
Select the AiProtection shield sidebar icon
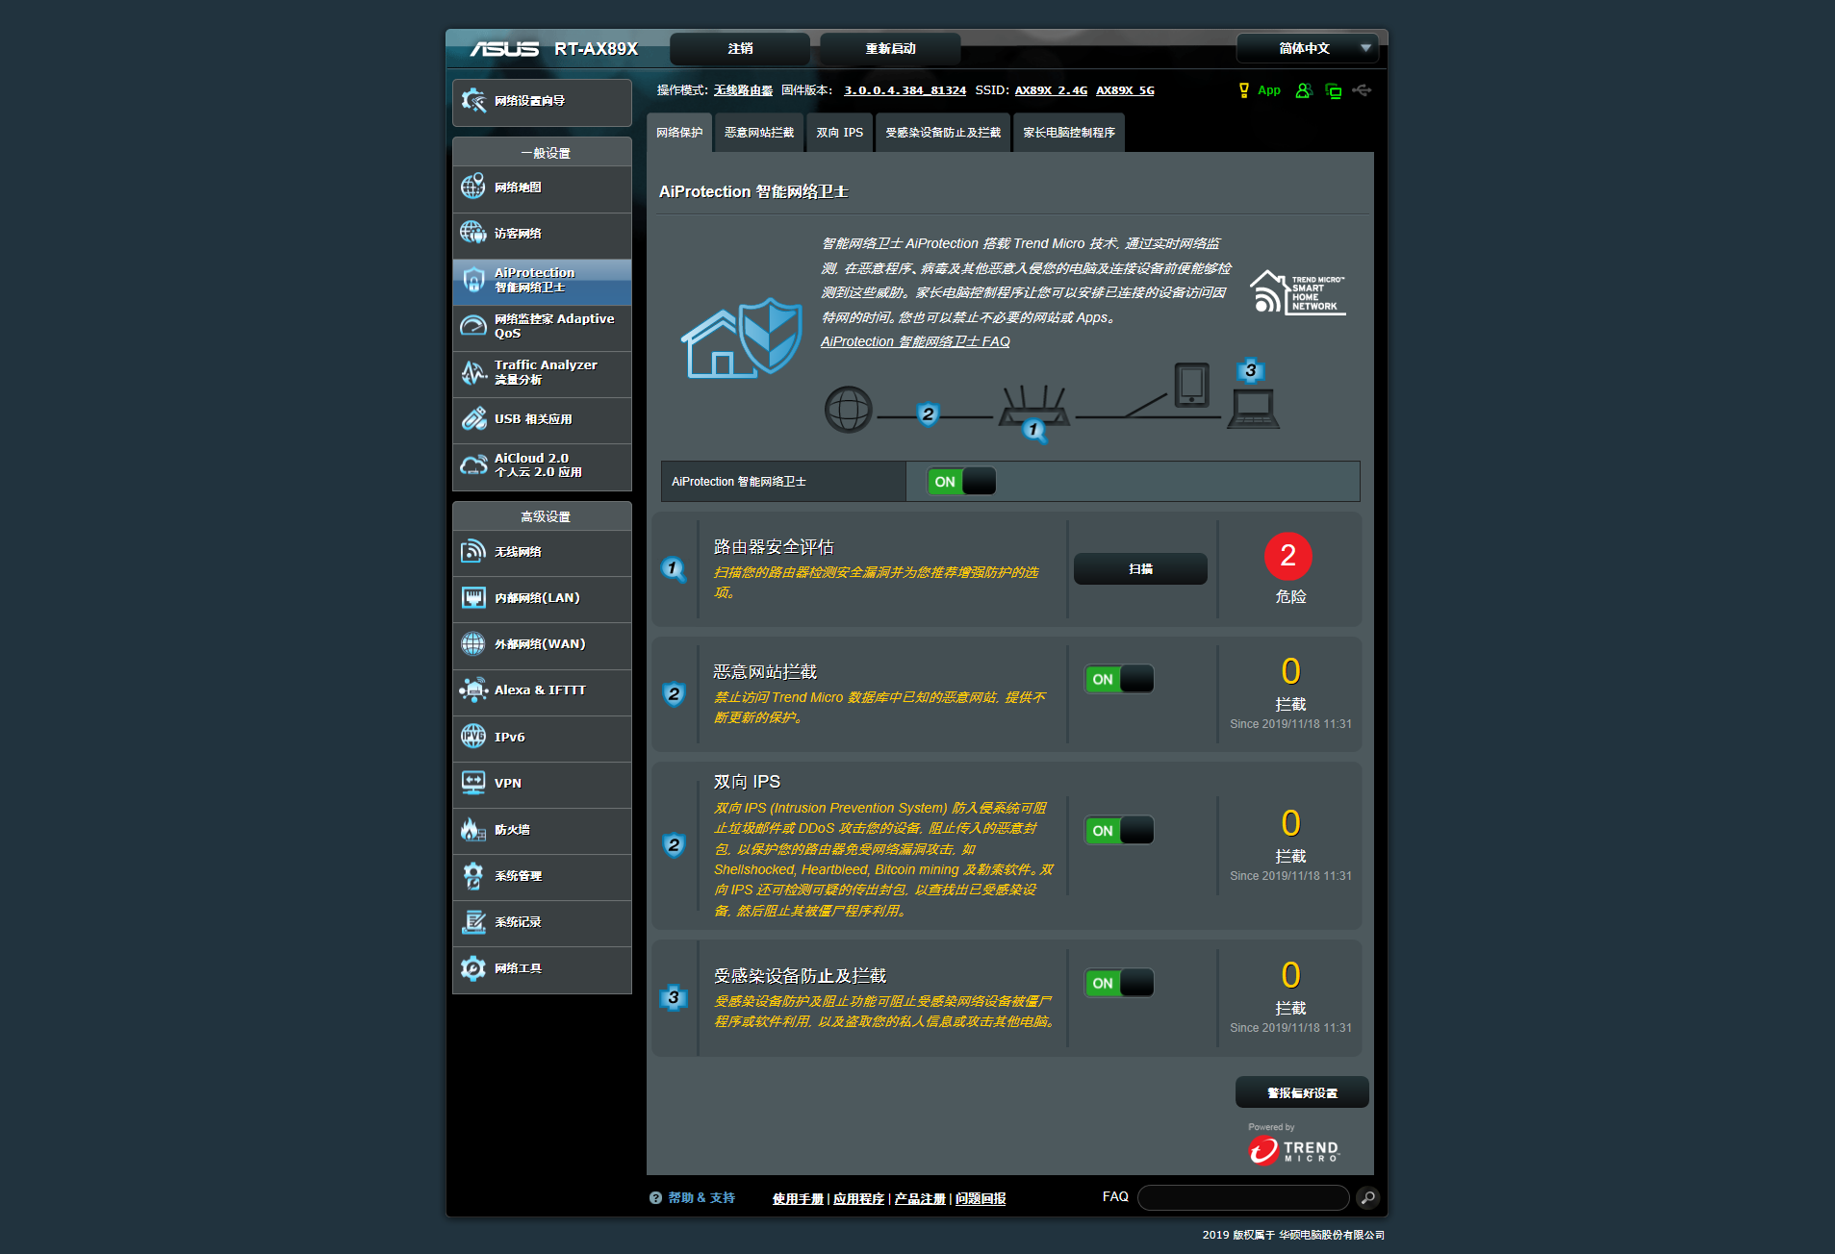(472, 280)
